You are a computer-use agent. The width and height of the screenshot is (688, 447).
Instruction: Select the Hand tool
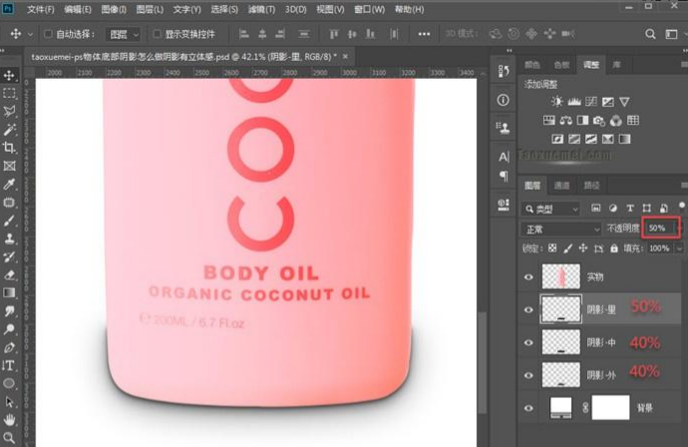pyautogui.click(x=9, y=420)
